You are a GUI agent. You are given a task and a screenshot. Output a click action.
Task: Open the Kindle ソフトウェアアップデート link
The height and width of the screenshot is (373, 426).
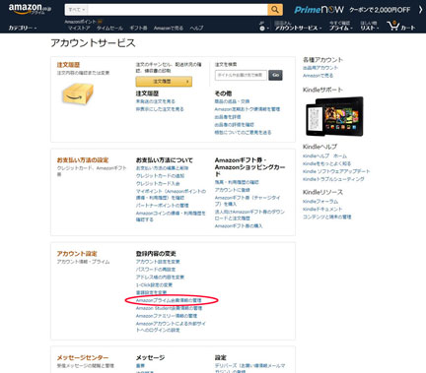(336, 171)
